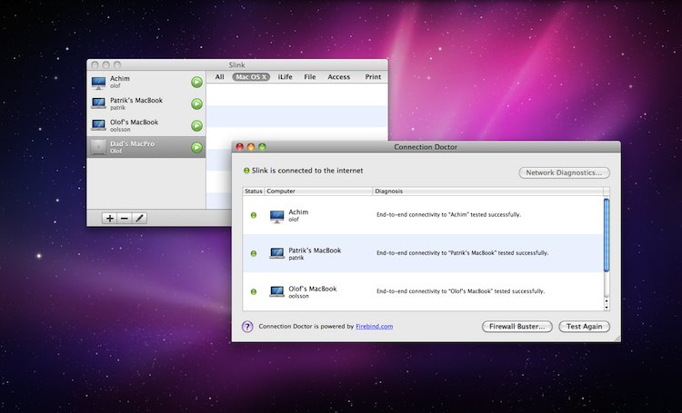This screenshot has width=682, height=413.
Task: Sort by the Diagnosis column header
Action: click(488, 192)
